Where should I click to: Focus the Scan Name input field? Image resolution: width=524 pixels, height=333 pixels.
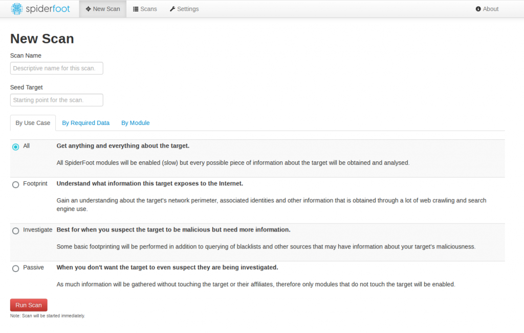56,68
